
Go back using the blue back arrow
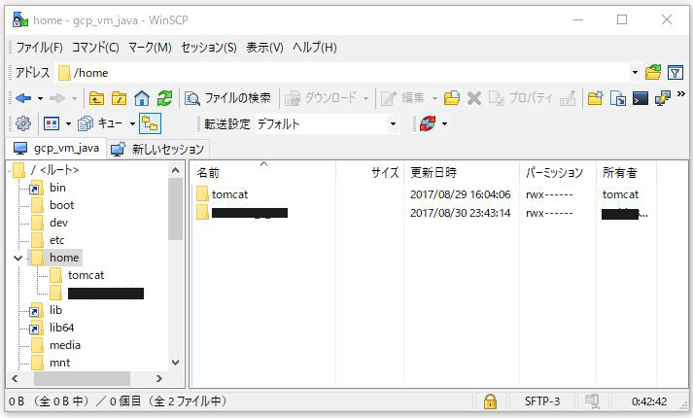tap(23, 98)
